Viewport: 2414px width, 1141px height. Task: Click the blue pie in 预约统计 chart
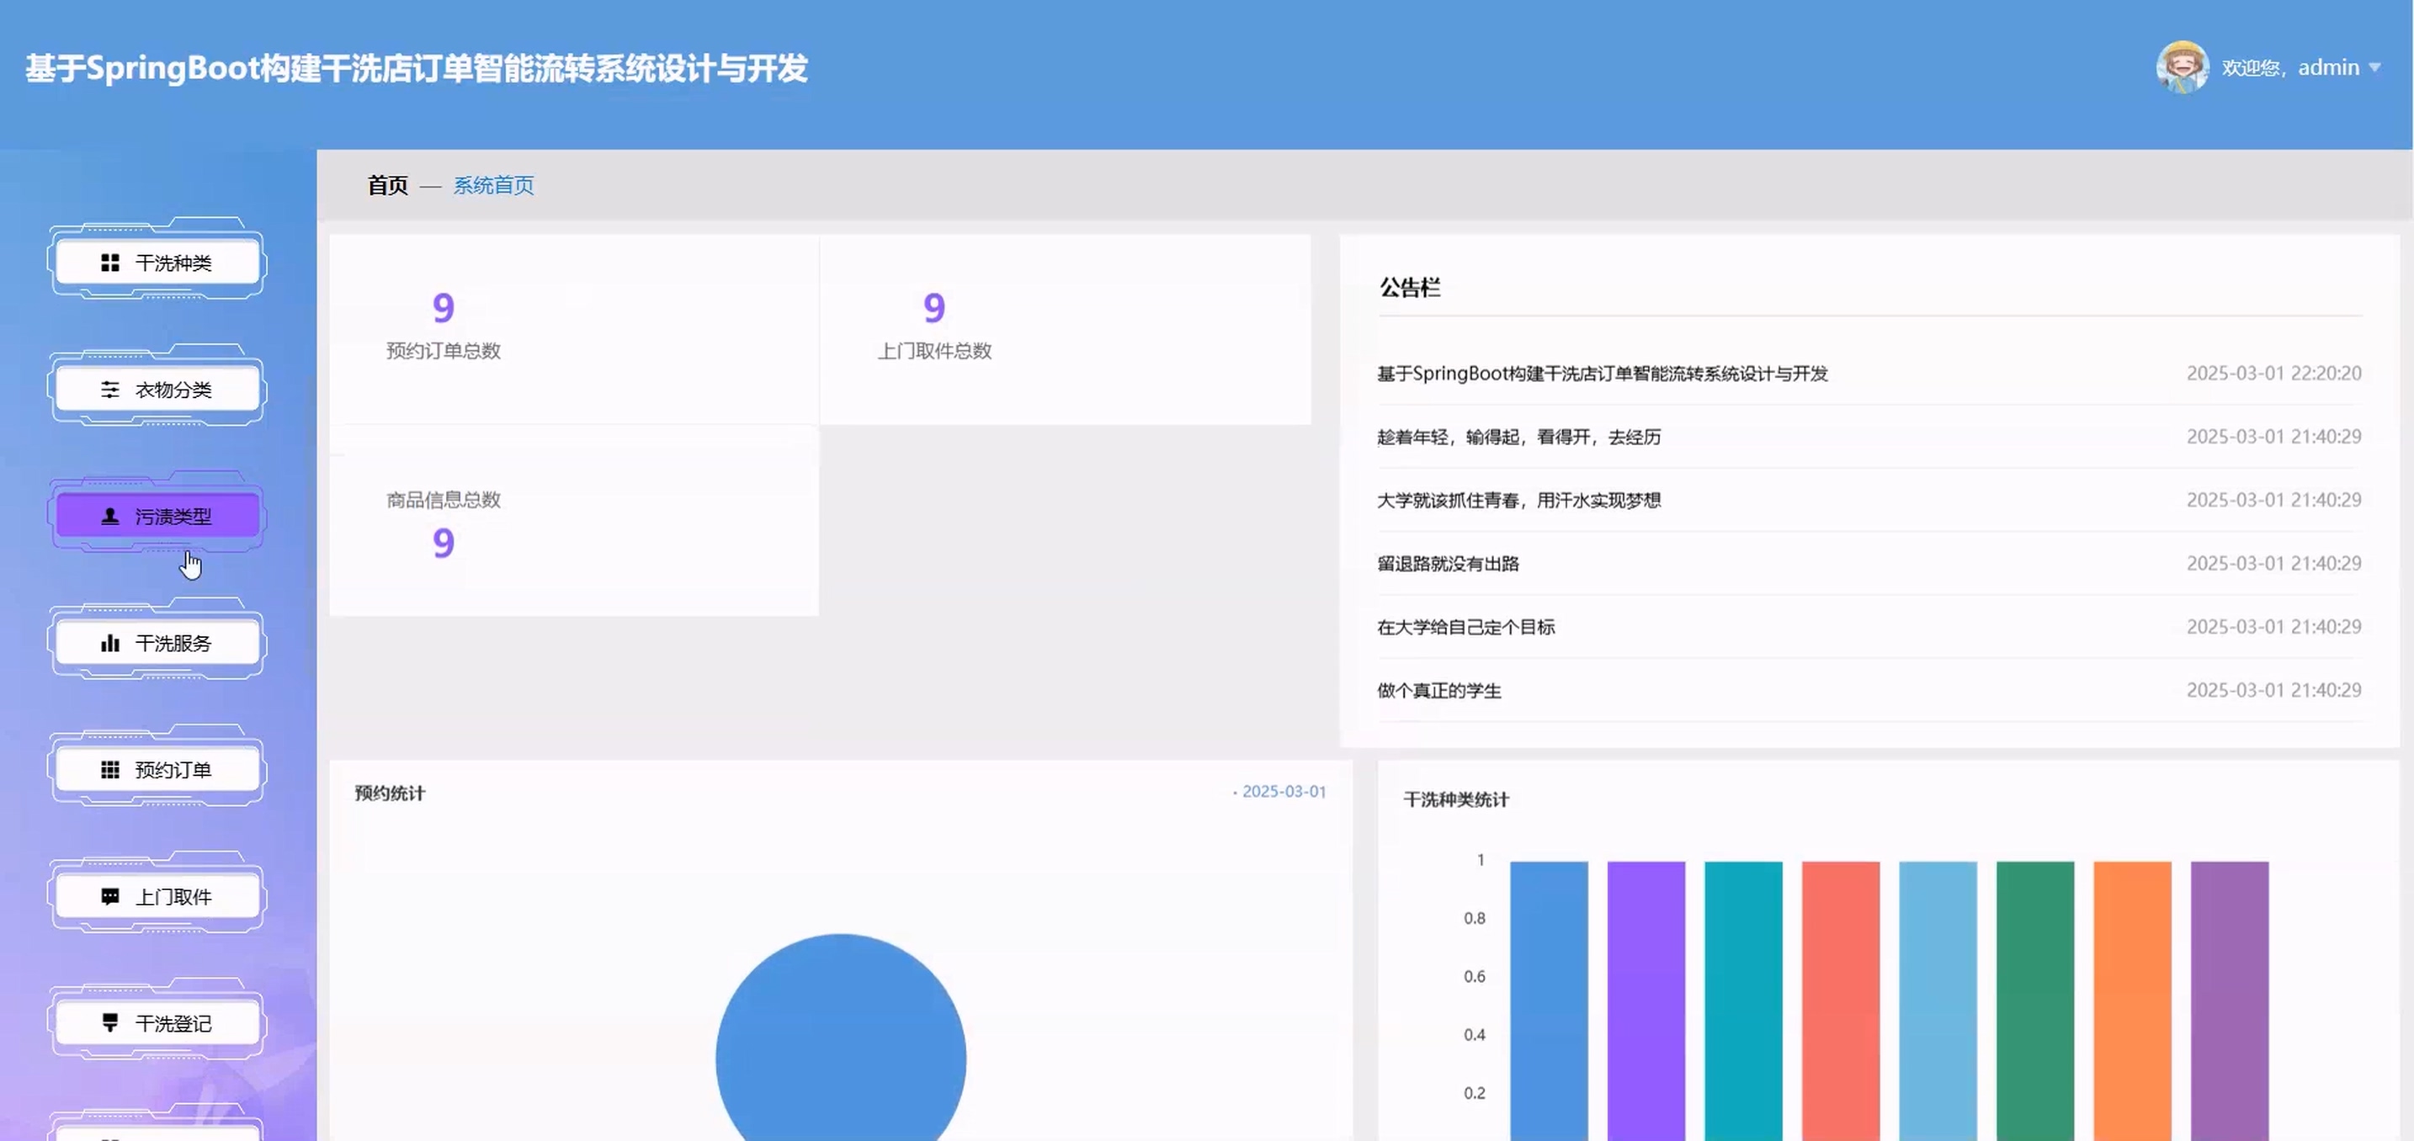pos(841,1049)
